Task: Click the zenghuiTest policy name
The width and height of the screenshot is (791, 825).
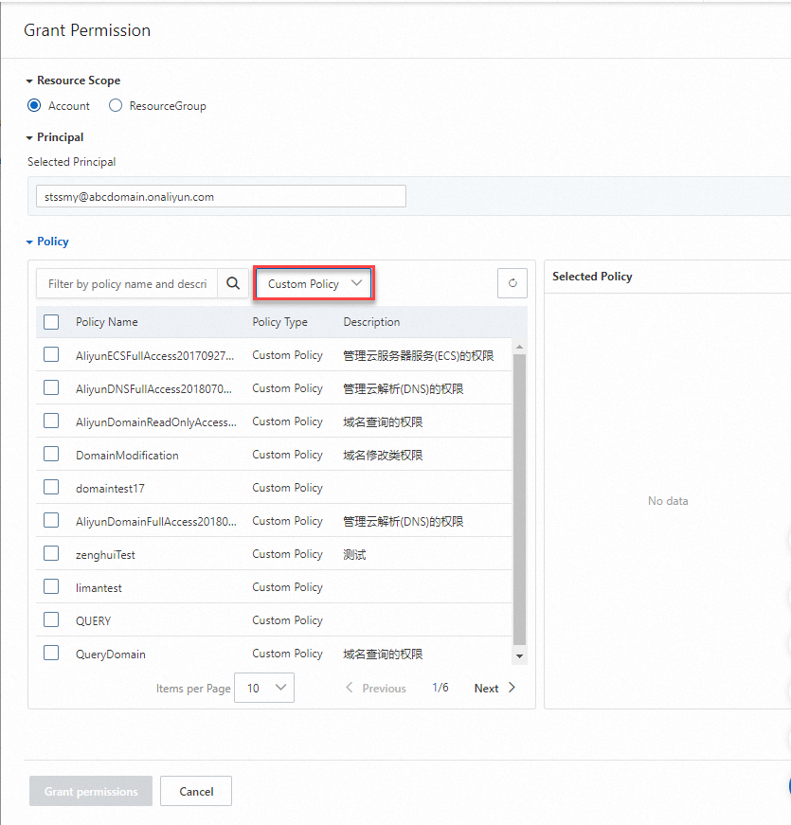Action: pos(105,555)
